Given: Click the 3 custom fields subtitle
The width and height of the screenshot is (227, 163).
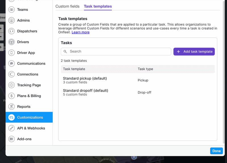Looking at the screenshot, I should [x=75, y=82].
